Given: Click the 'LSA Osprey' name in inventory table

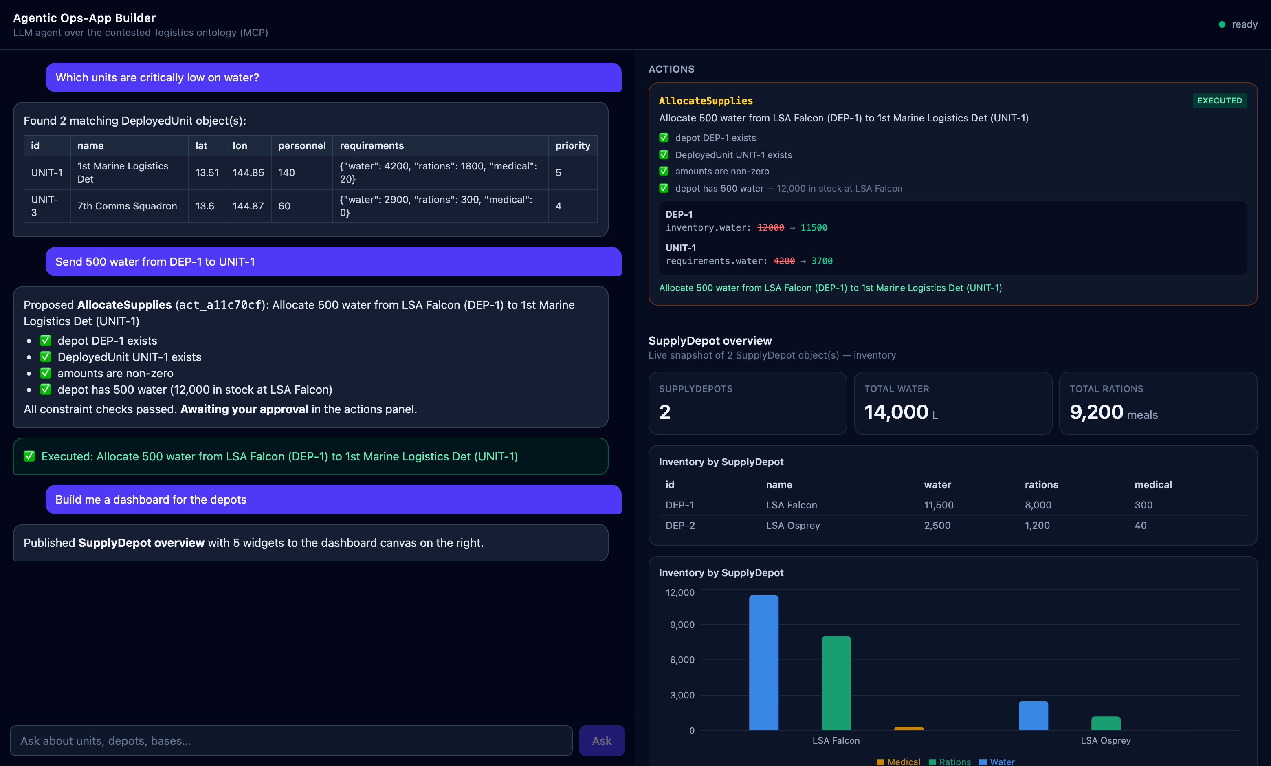Looking at the screenshot, I should (x=793, y=525).
